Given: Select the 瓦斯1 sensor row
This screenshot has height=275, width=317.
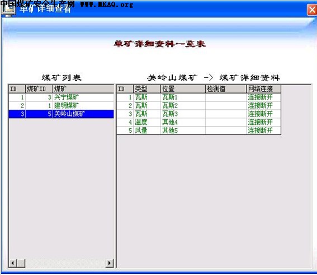Looking at the screenshot, I should [x=198, y=97].
